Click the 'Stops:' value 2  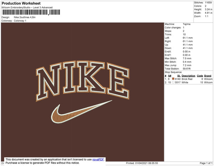point(183,31)
